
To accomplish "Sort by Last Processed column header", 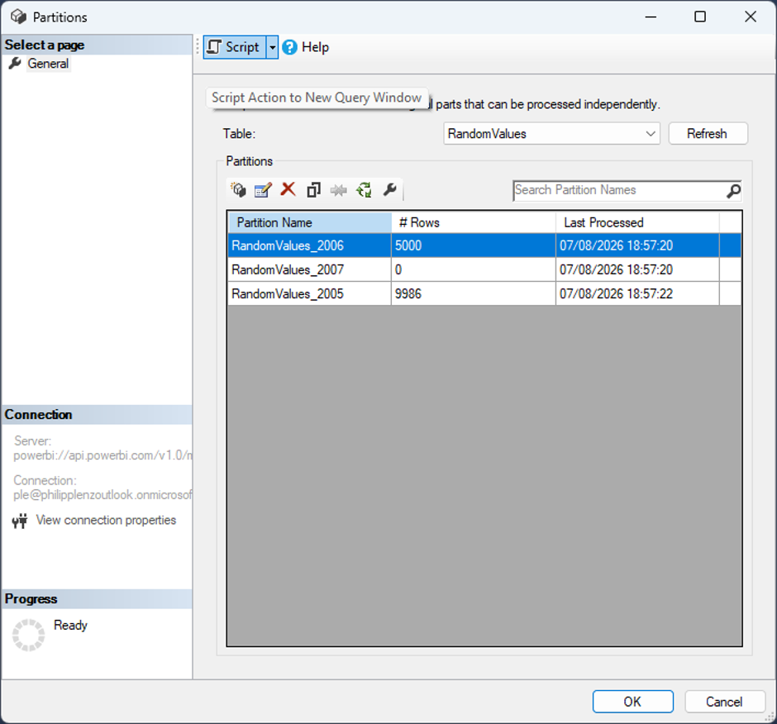I will 637,222.
